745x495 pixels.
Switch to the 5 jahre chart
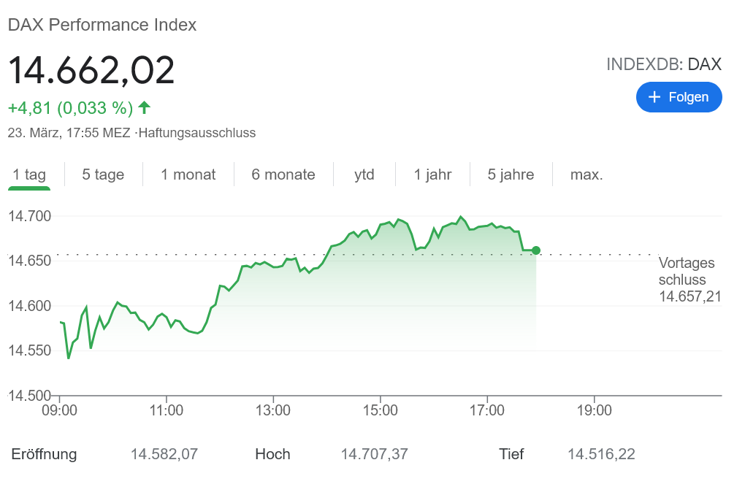click(x=510, y=174)
